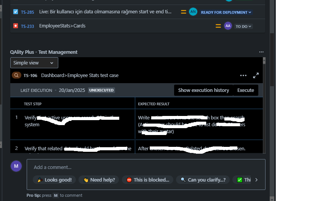Viewport: 312px width, 201px height.
Task: Click the AA assignee avatar
Action: tap(228, 26)
